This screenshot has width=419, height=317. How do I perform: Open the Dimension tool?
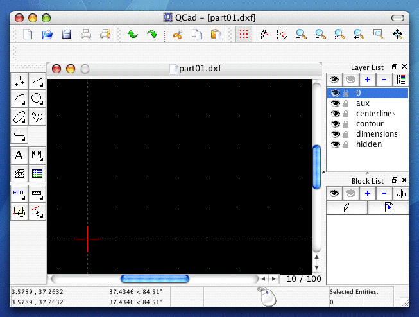[37, 155]
